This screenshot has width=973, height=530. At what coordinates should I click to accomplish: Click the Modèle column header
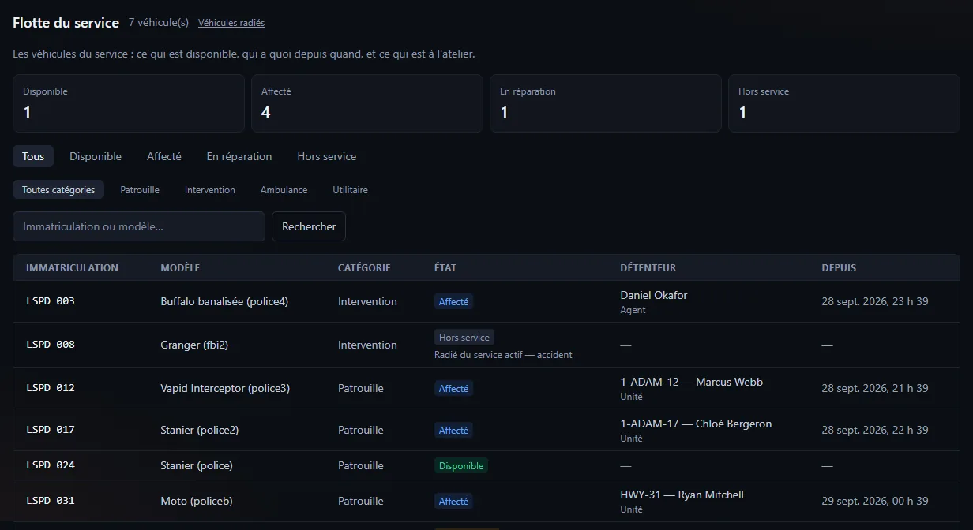tap(180, 267)
